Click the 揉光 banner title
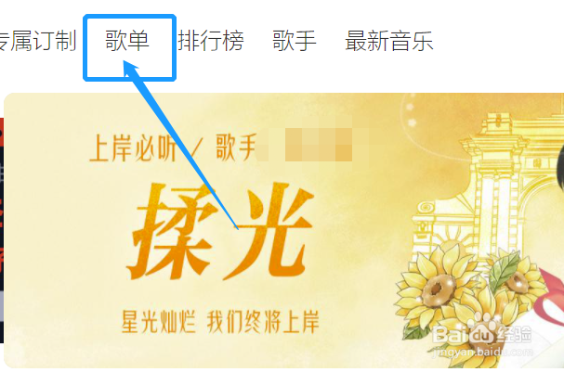The width and height of the screenshot is (564, 372). click(x=221, y=232)
